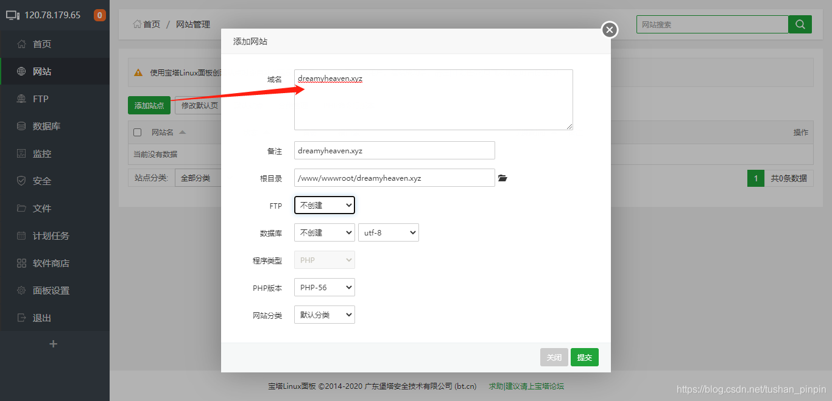Select 退出 in the sidebar
The height and width of the screenshot is (401, 832).
[x=55, y=318]
